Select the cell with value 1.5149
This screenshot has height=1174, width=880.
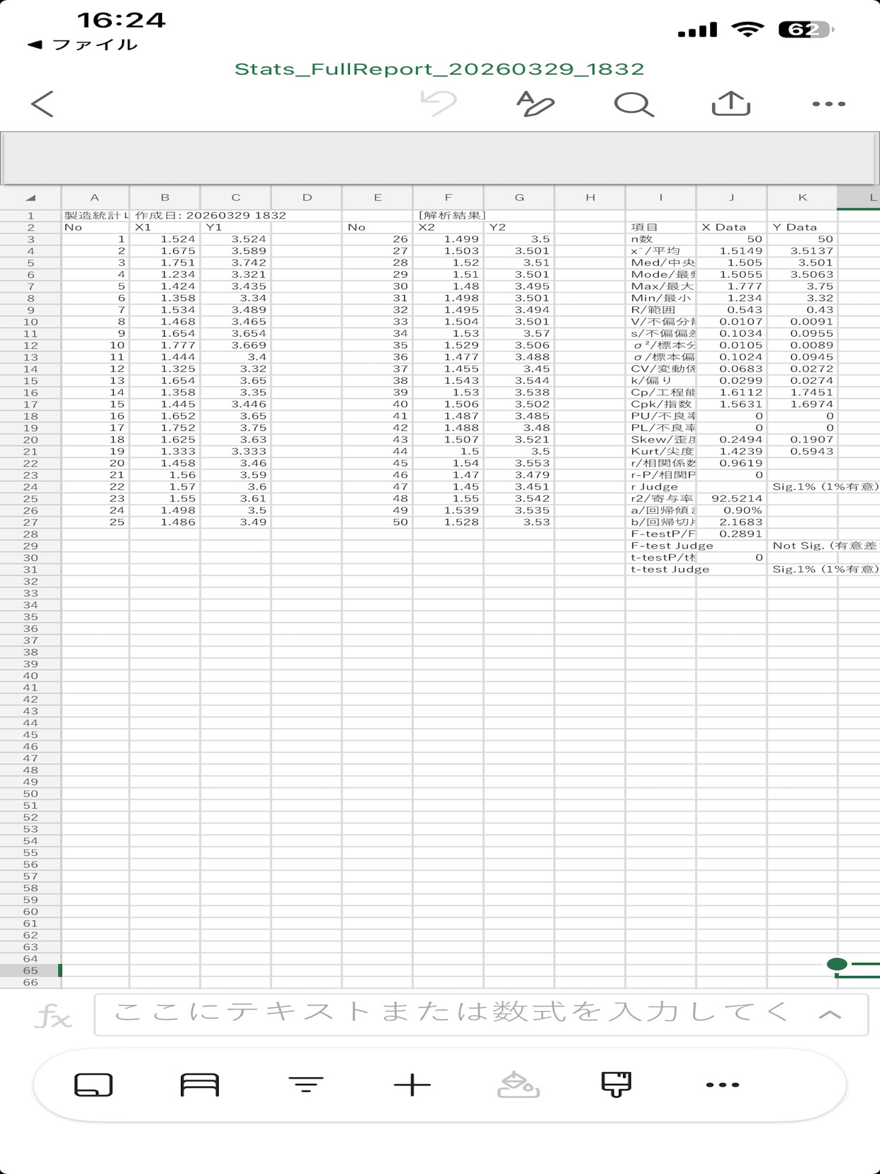click(x=732, y=251)
